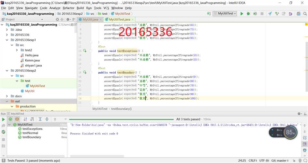Sort tests by duration icon
Screen dimensions: 308x163
tap(32, 119)
